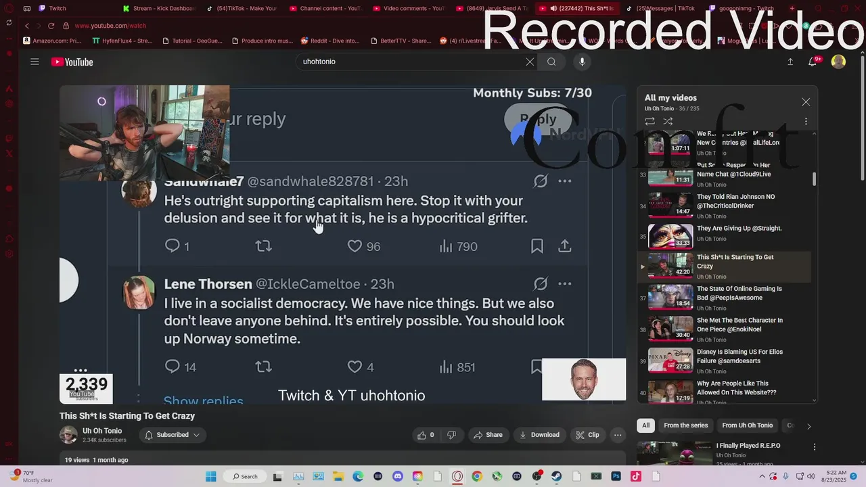Open Reddit - Dive into bookmark
866x487 pixels.
pos(330,41)
